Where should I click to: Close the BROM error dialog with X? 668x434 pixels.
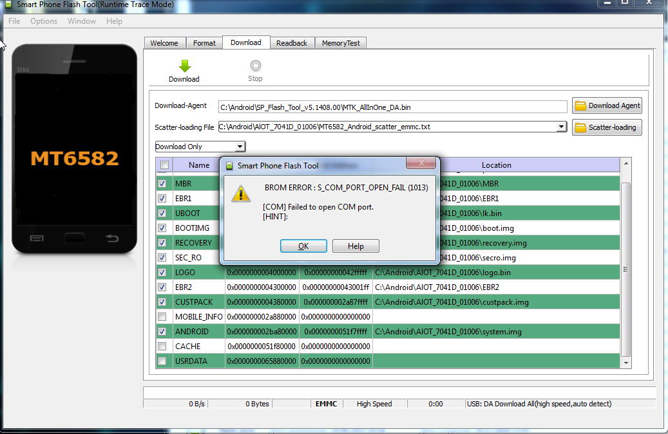(422, 164)
